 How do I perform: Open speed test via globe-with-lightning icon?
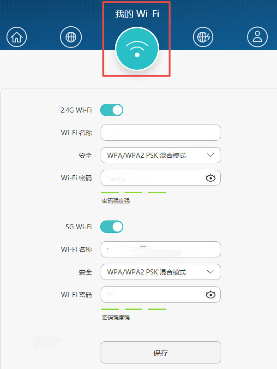pyautogui.click(x=203, y=37)
